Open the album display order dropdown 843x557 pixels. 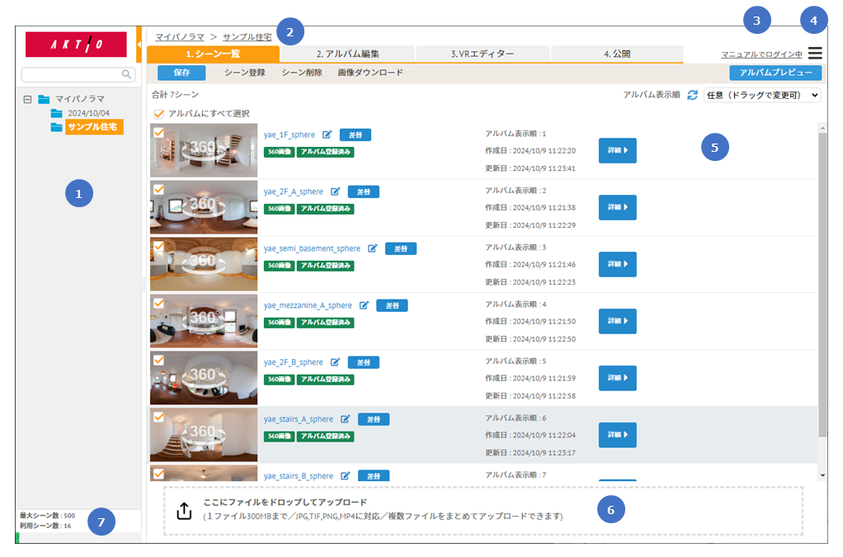point(761,96)
